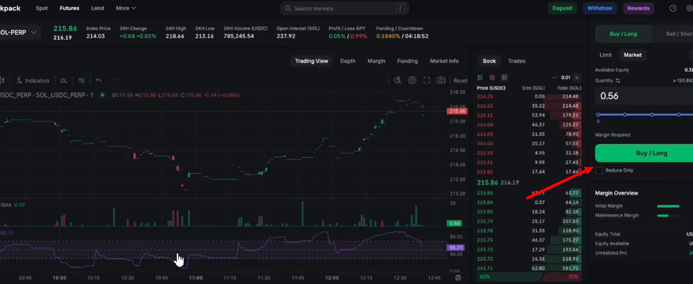Open the Trades tab
This screenshot has width=693, height=284.
516,61
